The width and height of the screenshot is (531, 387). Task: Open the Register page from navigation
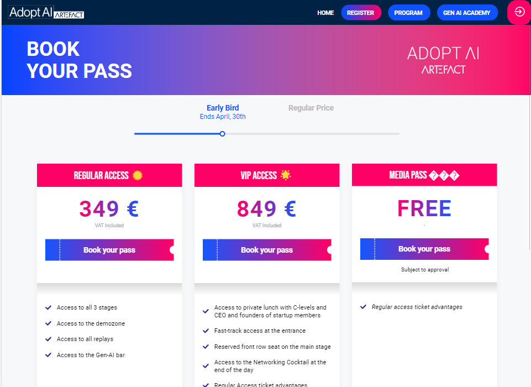pyautogui.click(x=361, y=13)
